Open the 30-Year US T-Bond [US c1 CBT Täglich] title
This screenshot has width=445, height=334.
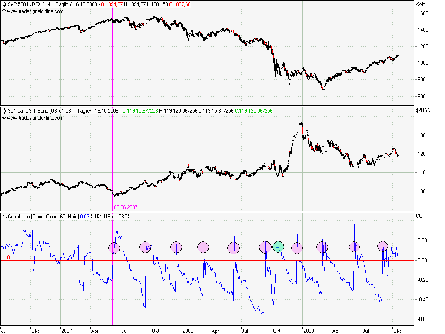click(x=50, y=111)
